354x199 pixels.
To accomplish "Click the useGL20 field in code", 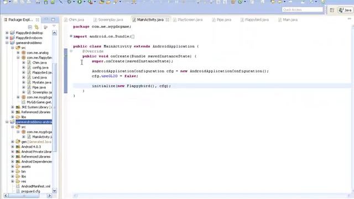I will pyautogui.click(x=110, y=76).
